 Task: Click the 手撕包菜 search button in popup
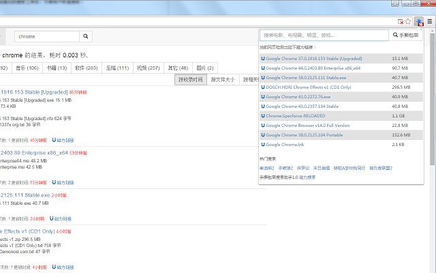[x=405, y=35]
